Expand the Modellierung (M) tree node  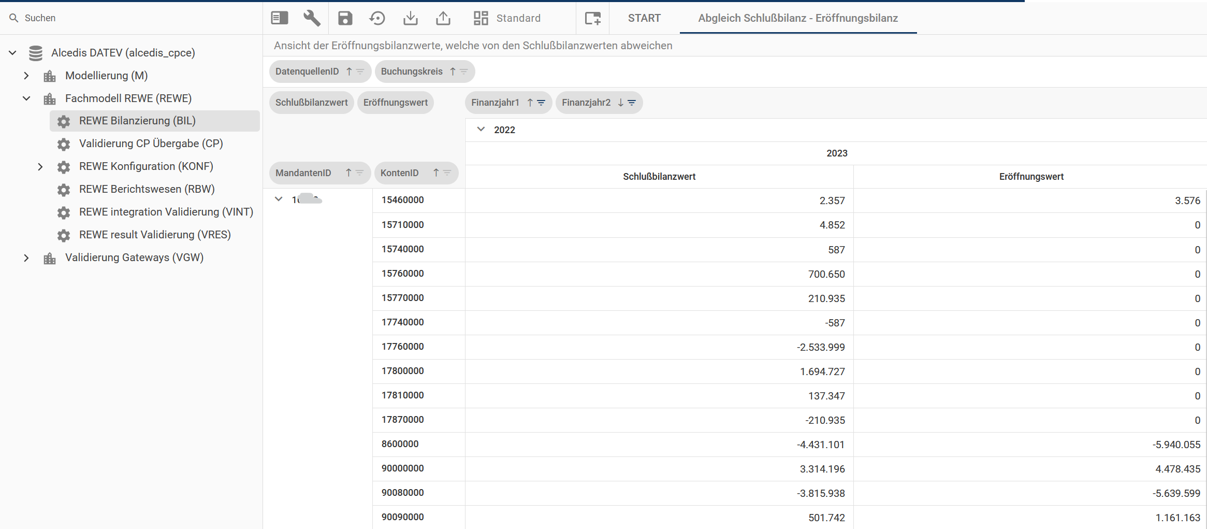click(26, 76)
